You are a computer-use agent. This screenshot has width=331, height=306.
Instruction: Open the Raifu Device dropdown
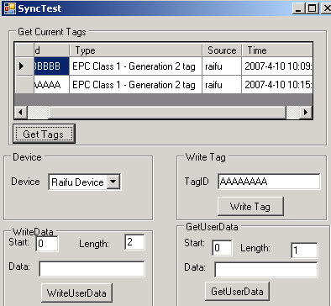tap(113, 182)
